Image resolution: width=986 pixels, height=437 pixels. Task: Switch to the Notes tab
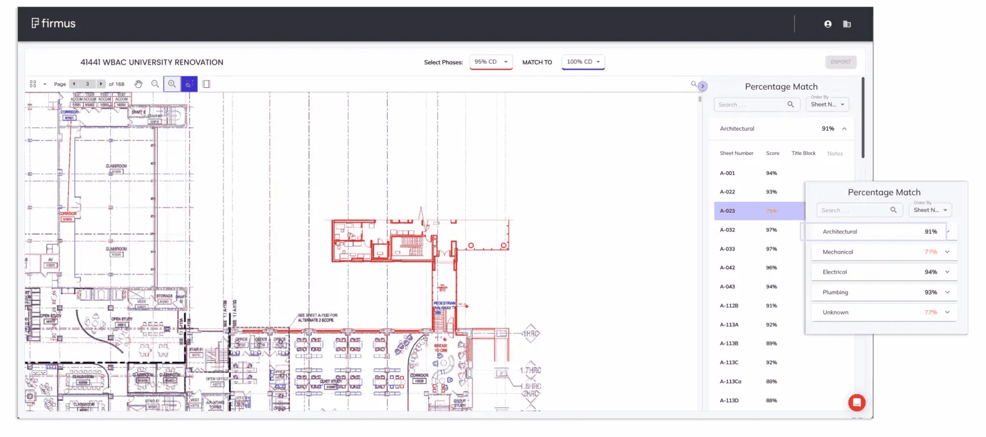pyautogui.click(x=835, y=153)
